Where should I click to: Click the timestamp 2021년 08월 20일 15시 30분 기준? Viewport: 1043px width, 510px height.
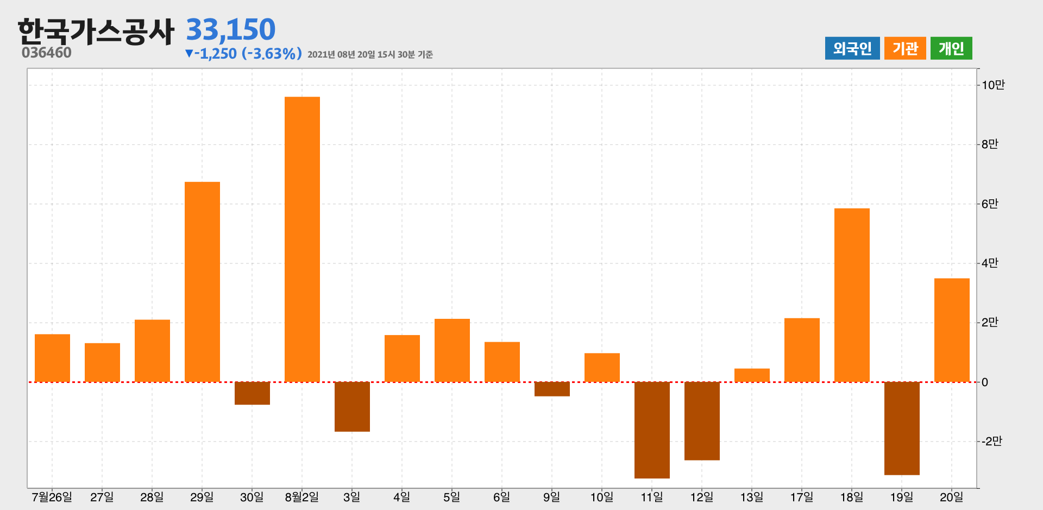370,54
